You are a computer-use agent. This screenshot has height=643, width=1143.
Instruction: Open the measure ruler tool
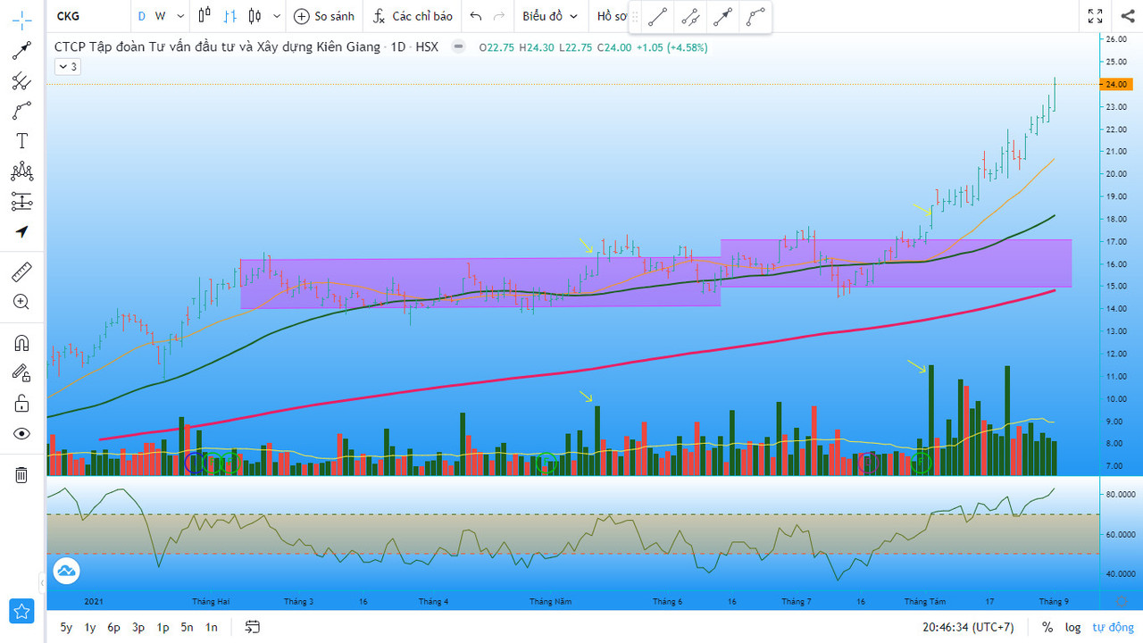[21, 271]
